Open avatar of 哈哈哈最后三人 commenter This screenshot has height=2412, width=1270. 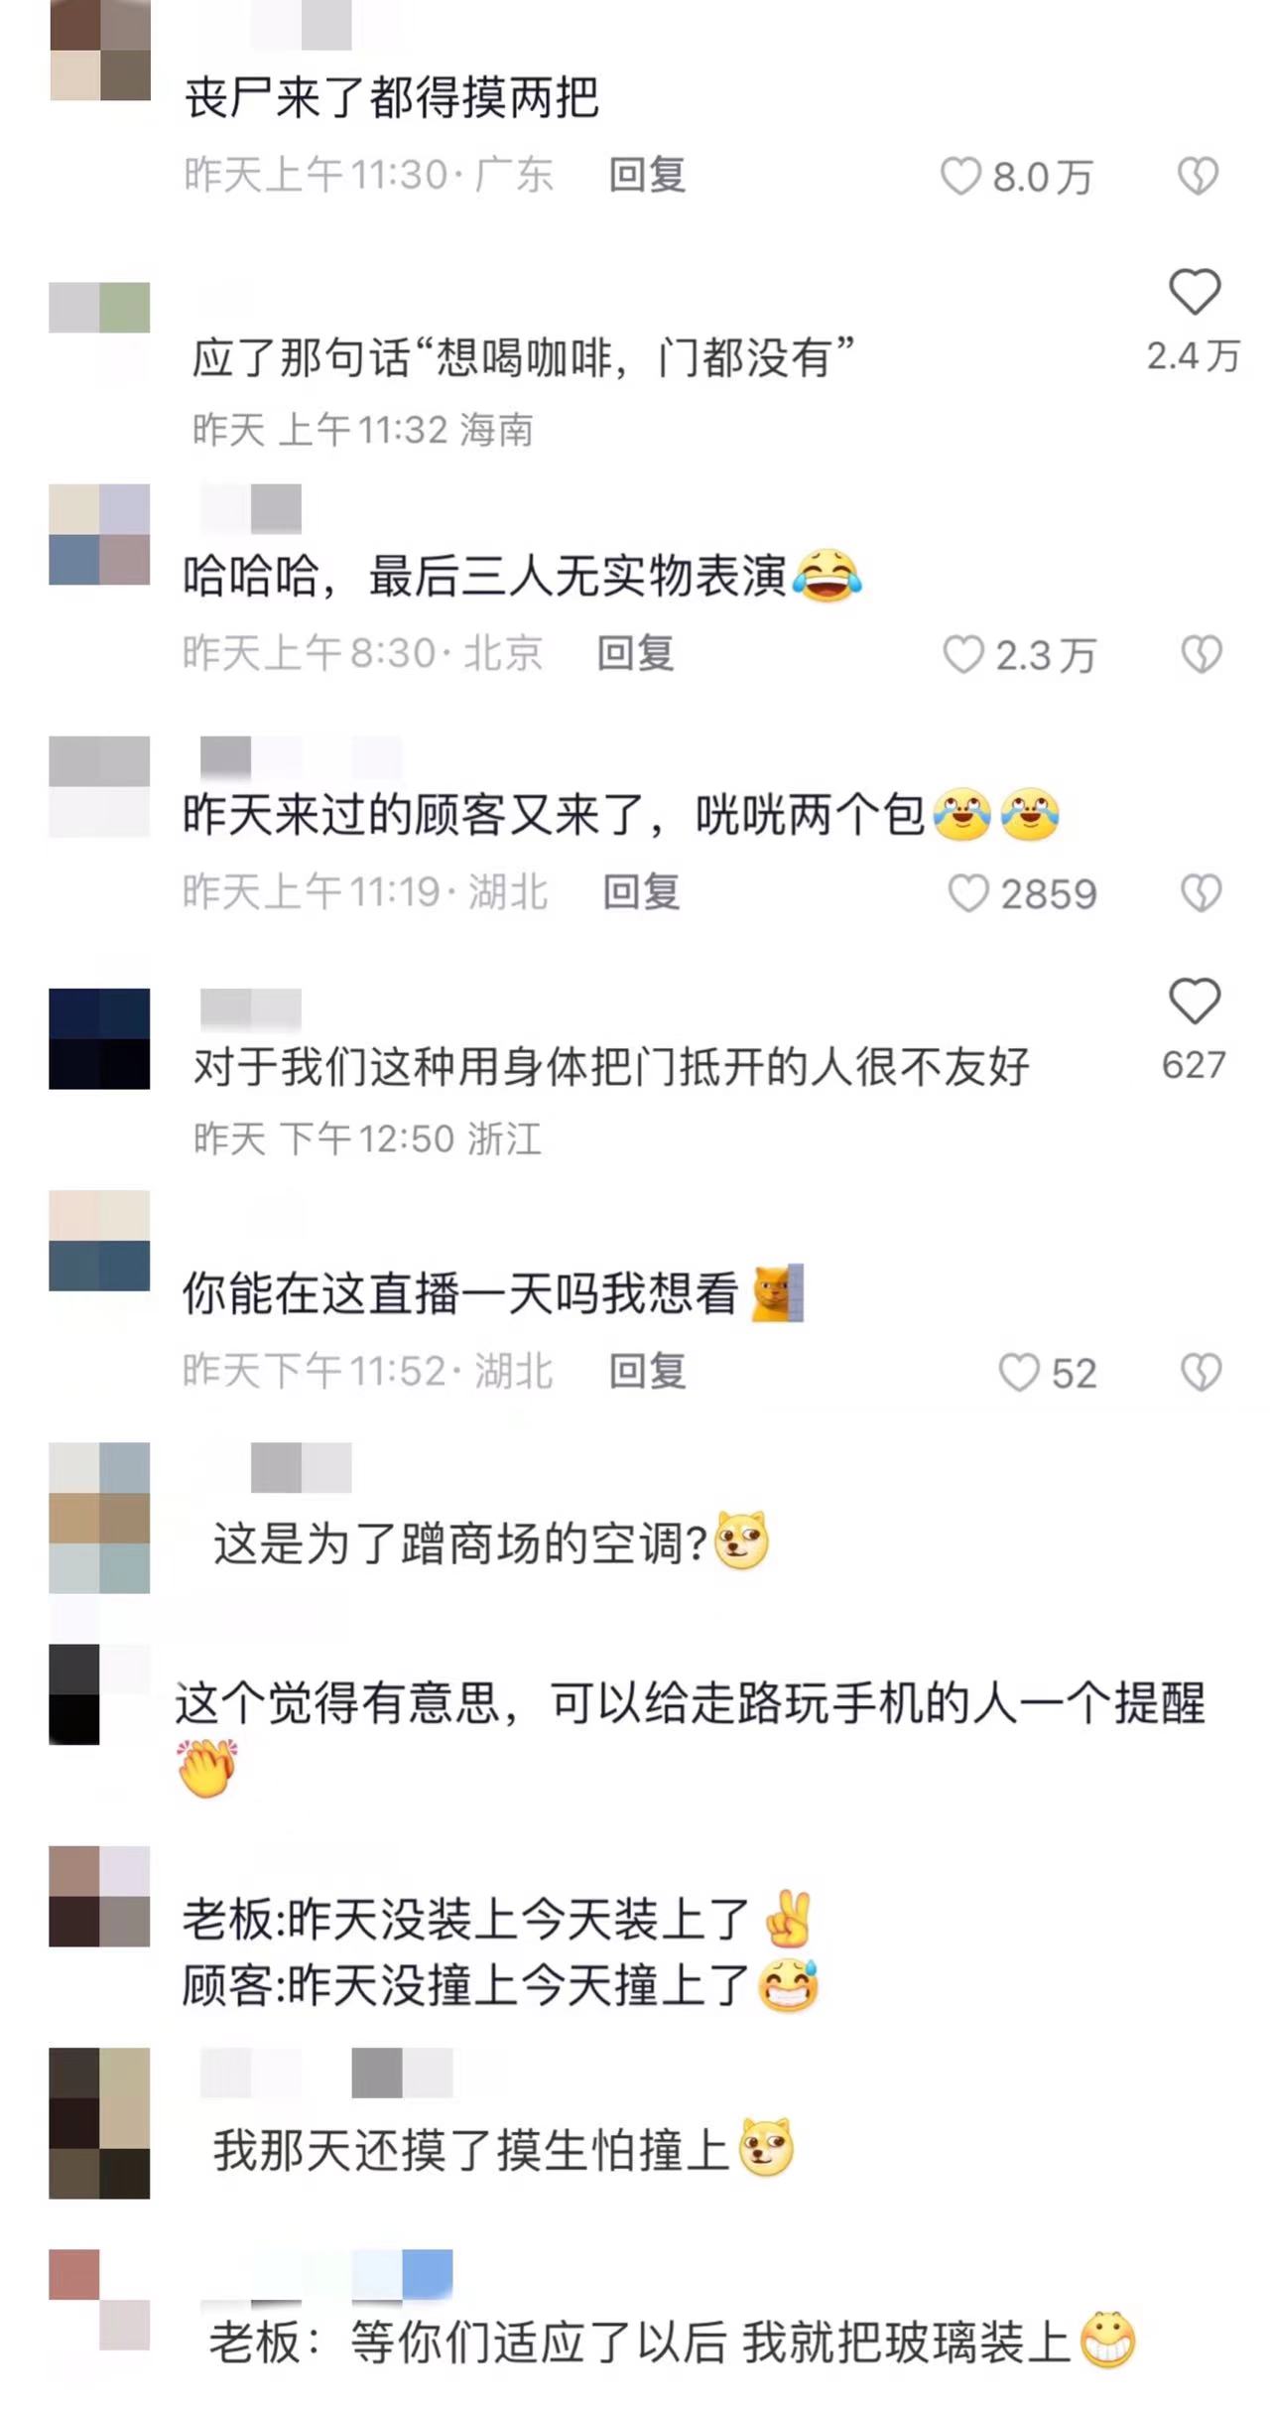point(99,534)
